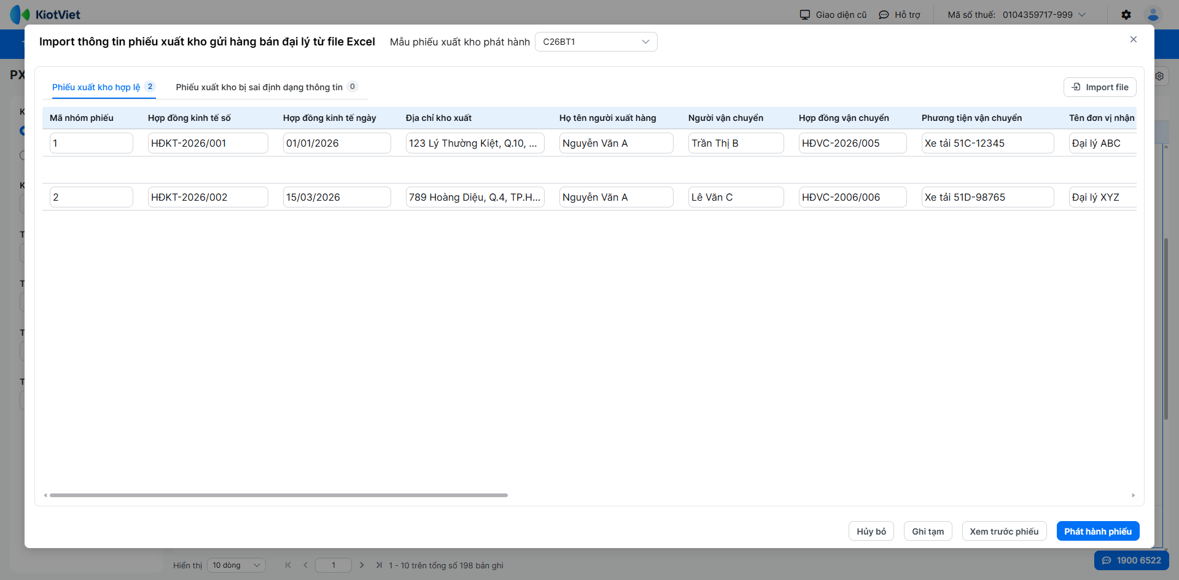Click Họ tên người xuất hàng header
This screenshot has width=1179, height=580.
click(x=607, y=118)
